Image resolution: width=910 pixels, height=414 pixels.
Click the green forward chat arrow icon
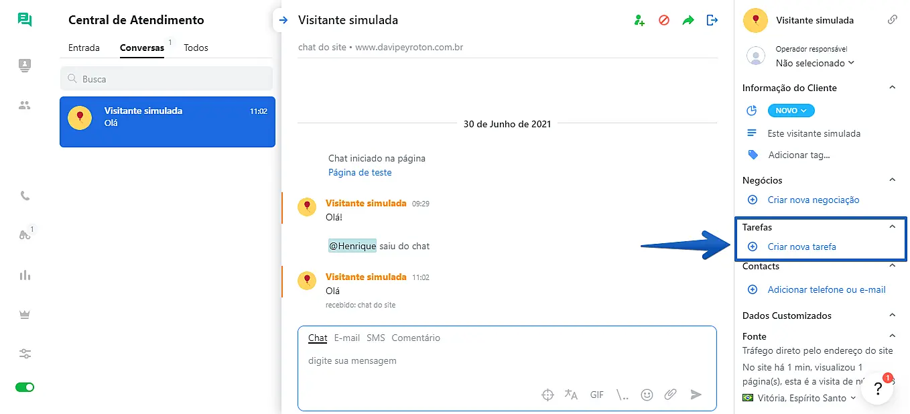[688, 21]
